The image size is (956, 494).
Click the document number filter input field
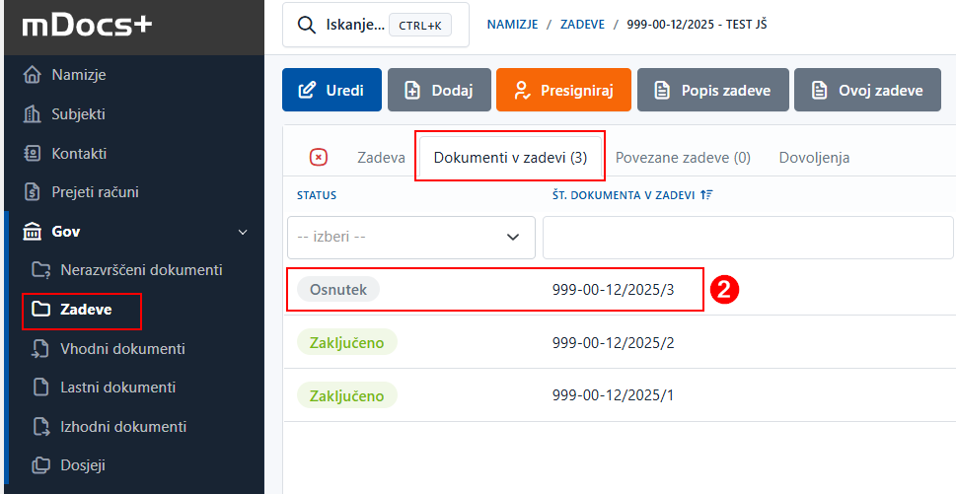(747, 237)
